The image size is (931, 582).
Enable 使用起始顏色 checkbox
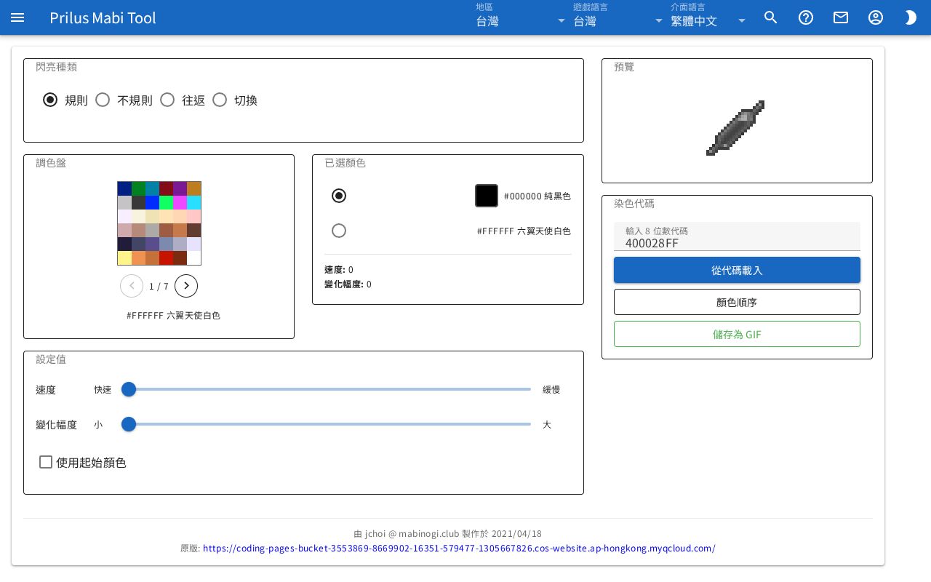(x=46, y=462)
